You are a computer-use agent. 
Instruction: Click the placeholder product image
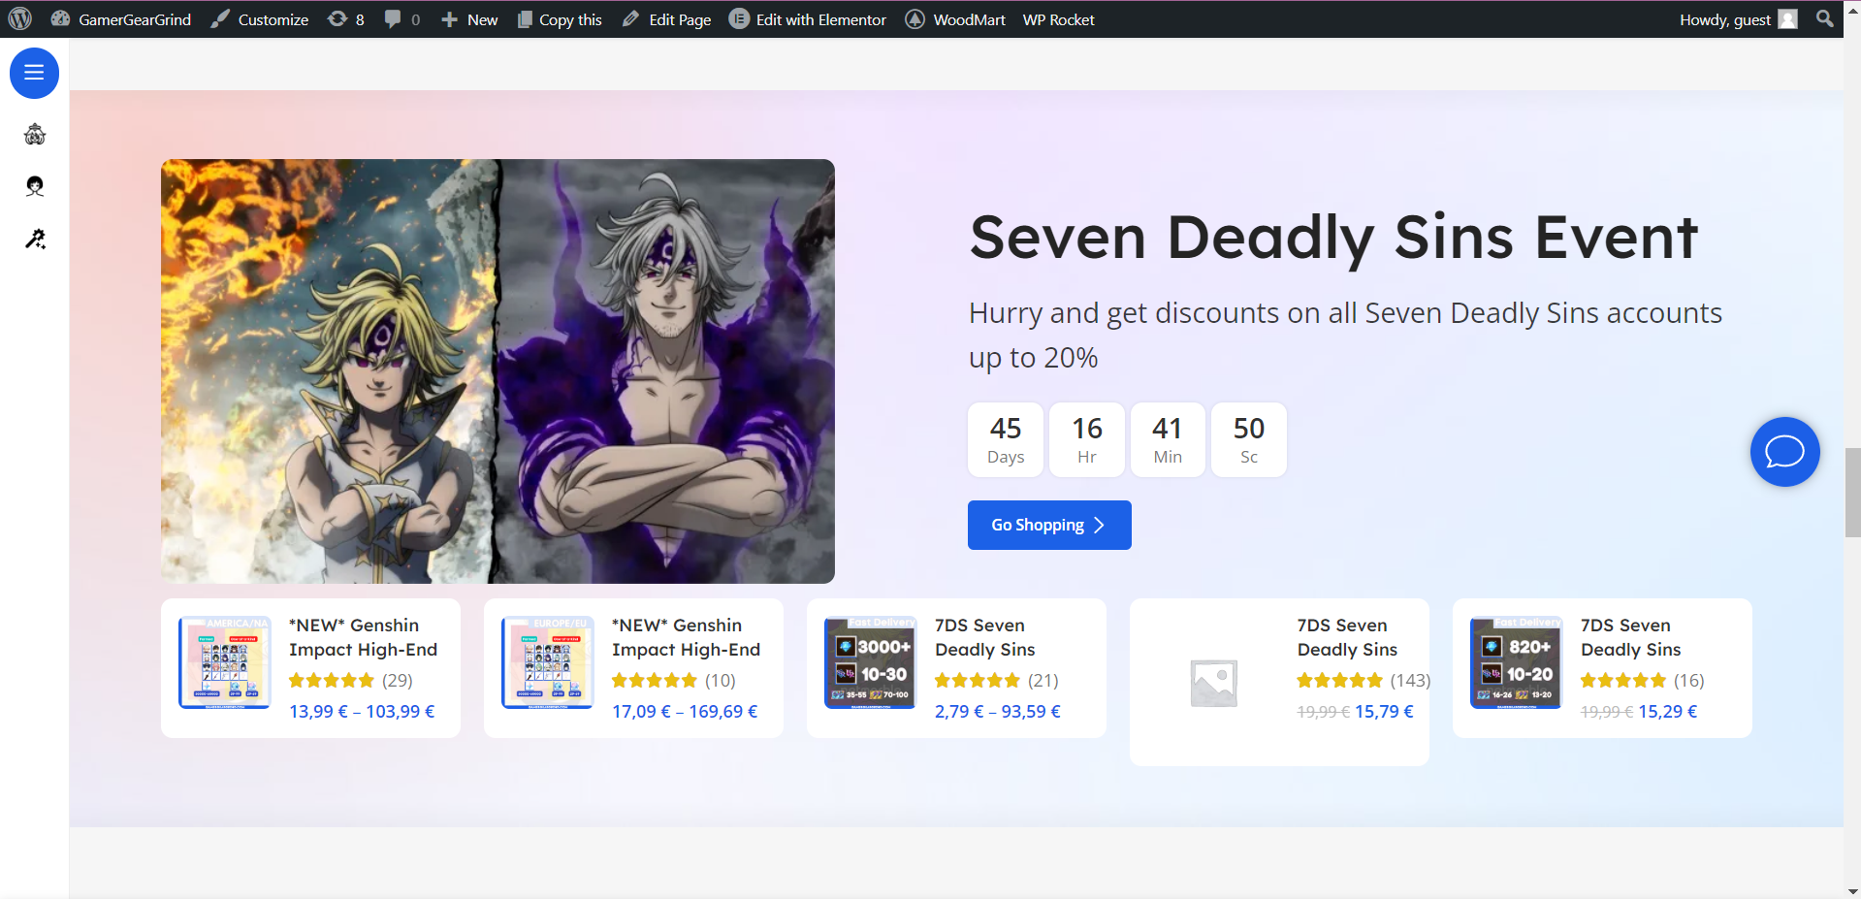[x=1213, y=683]
